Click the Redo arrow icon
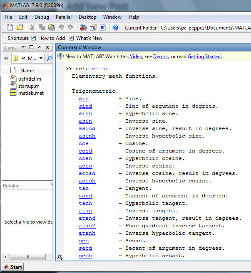251x273 pixels. pos(71,27)
